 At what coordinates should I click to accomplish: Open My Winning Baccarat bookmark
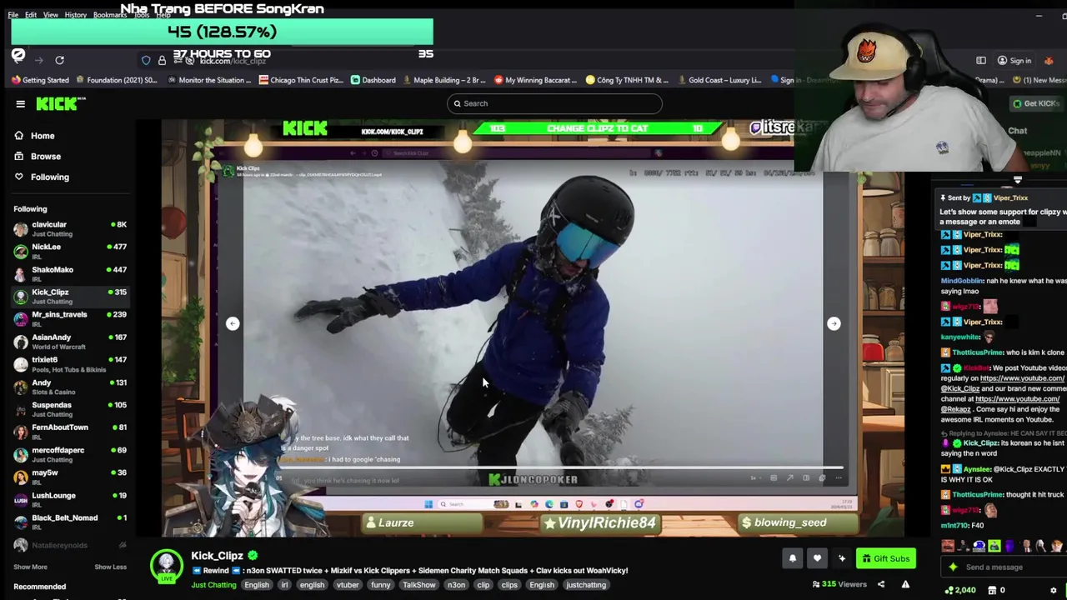click(535, 80)
